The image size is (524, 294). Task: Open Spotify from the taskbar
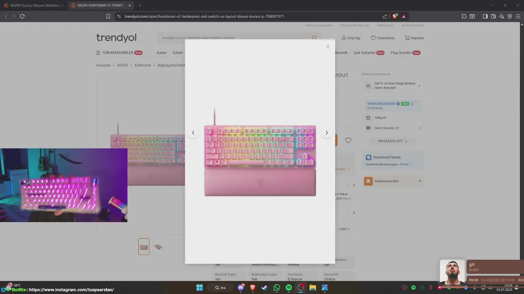(289, 287)
